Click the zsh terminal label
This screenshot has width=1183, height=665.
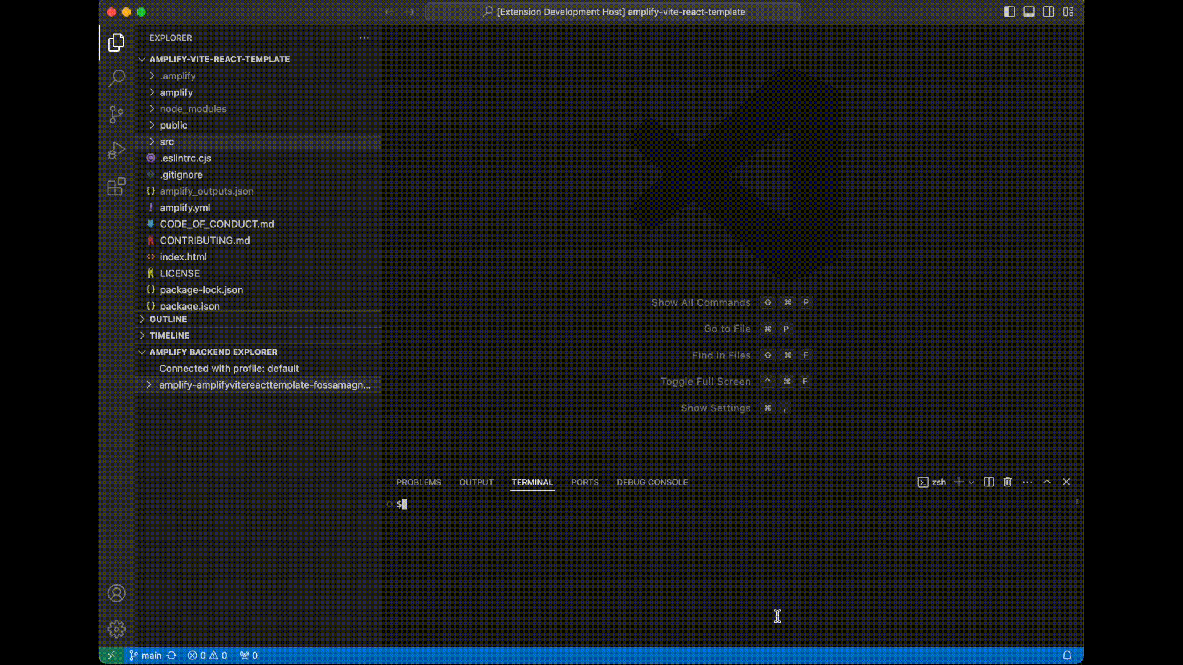click(x=938, y=482)
